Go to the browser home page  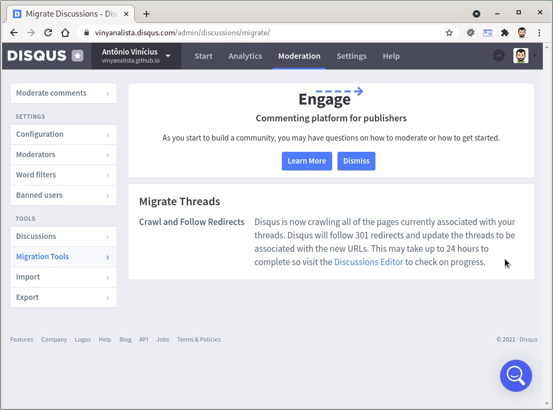65,33
